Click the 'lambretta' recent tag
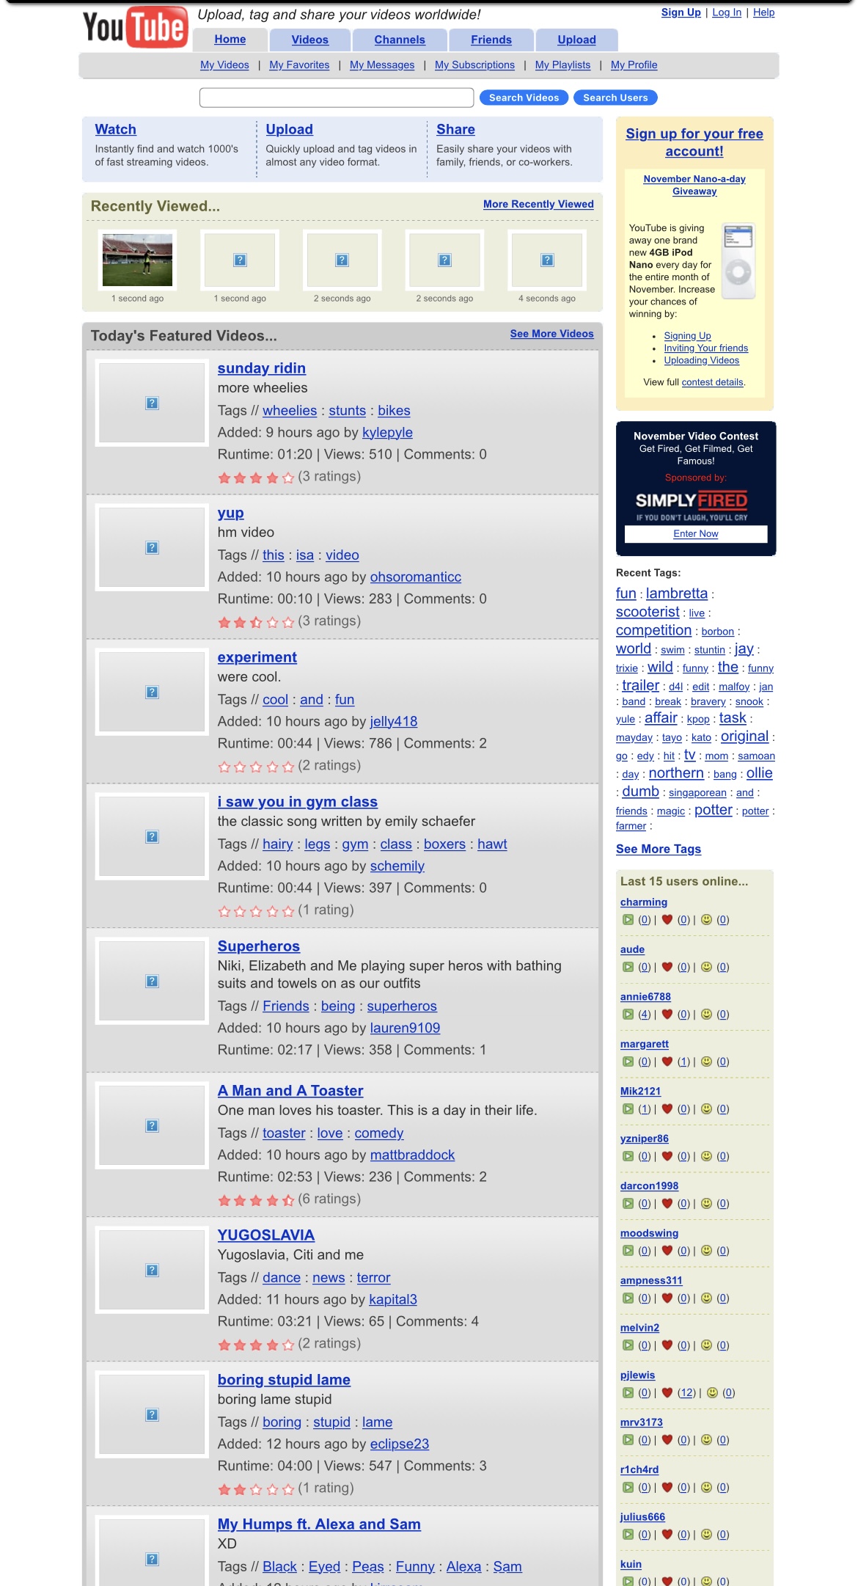This screenshot has height=1586, width=858. (677, 593)
